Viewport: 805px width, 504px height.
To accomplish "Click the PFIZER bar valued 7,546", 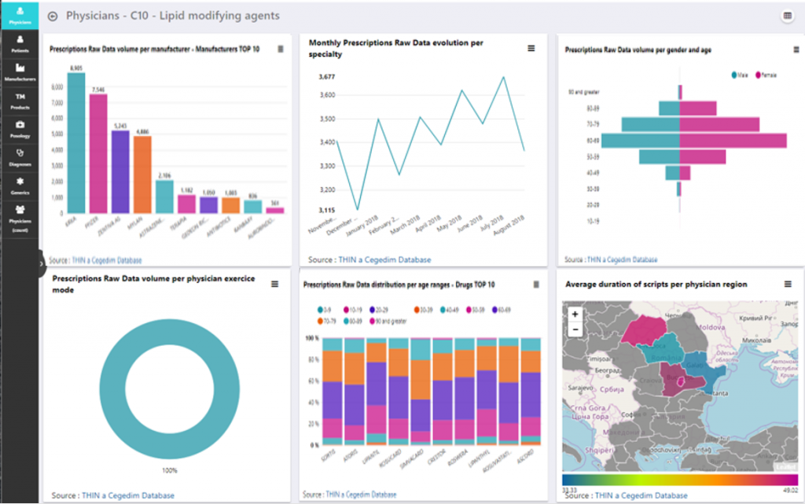I will [98, 153].
